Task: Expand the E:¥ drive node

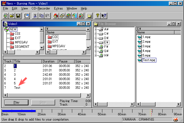Action: tap(96, 42)
